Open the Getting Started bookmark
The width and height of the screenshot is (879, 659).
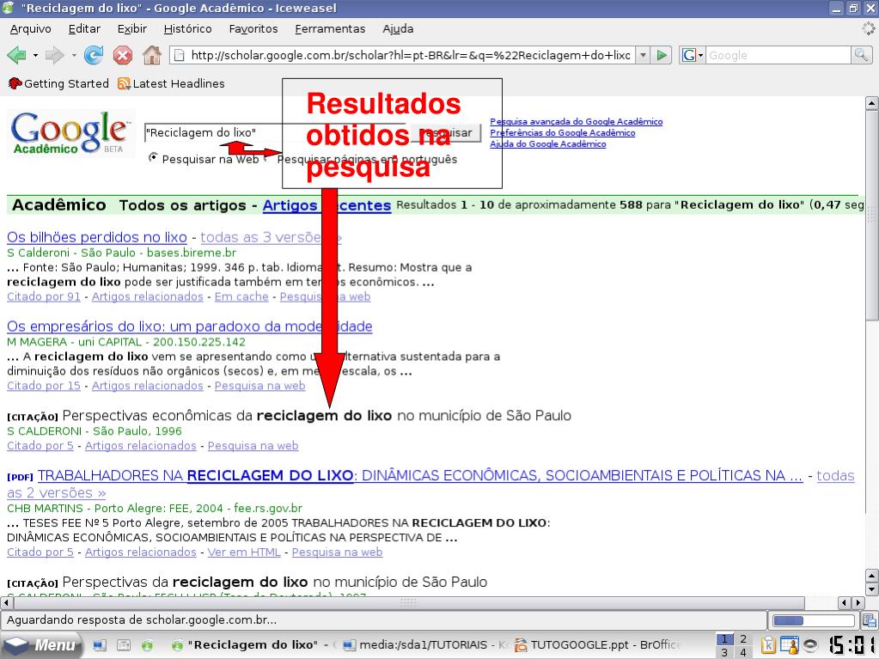tap(58, 83)
